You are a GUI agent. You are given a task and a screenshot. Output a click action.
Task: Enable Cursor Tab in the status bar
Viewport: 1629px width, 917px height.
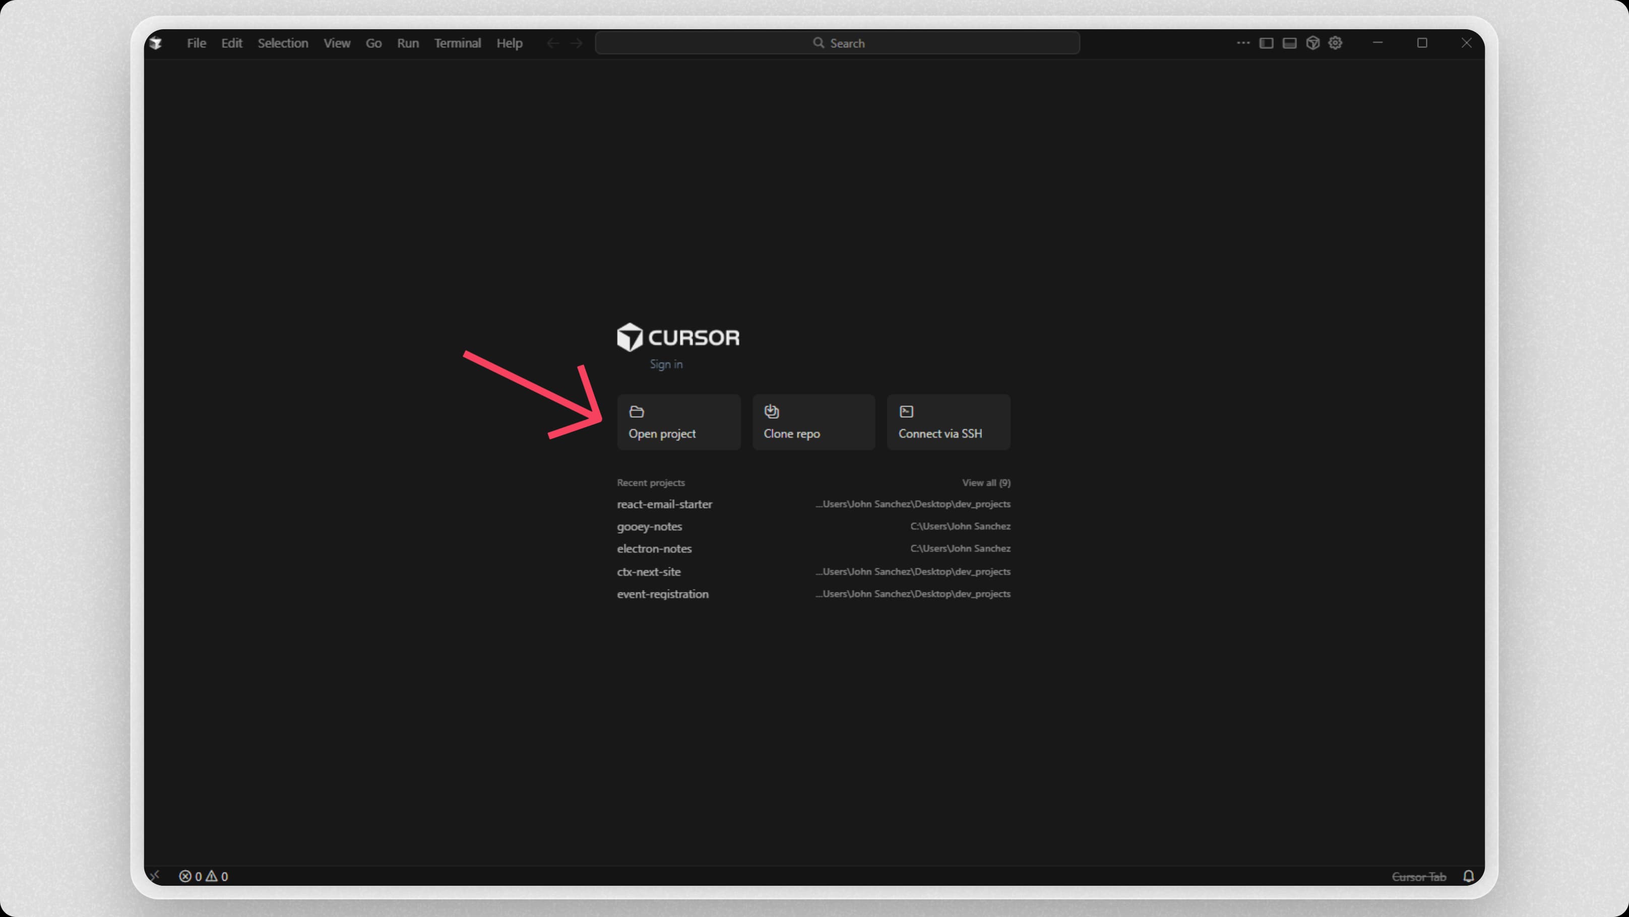point(1419,876)
